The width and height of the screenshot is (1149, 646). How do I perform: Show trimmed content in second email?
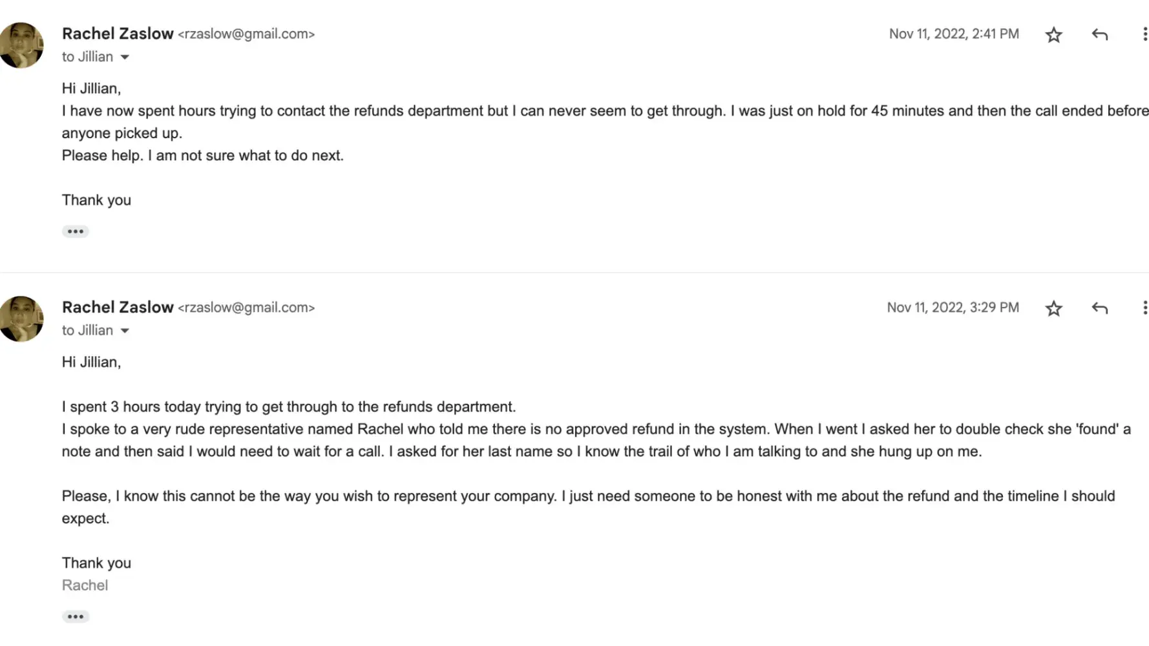[x=75, y=616]
